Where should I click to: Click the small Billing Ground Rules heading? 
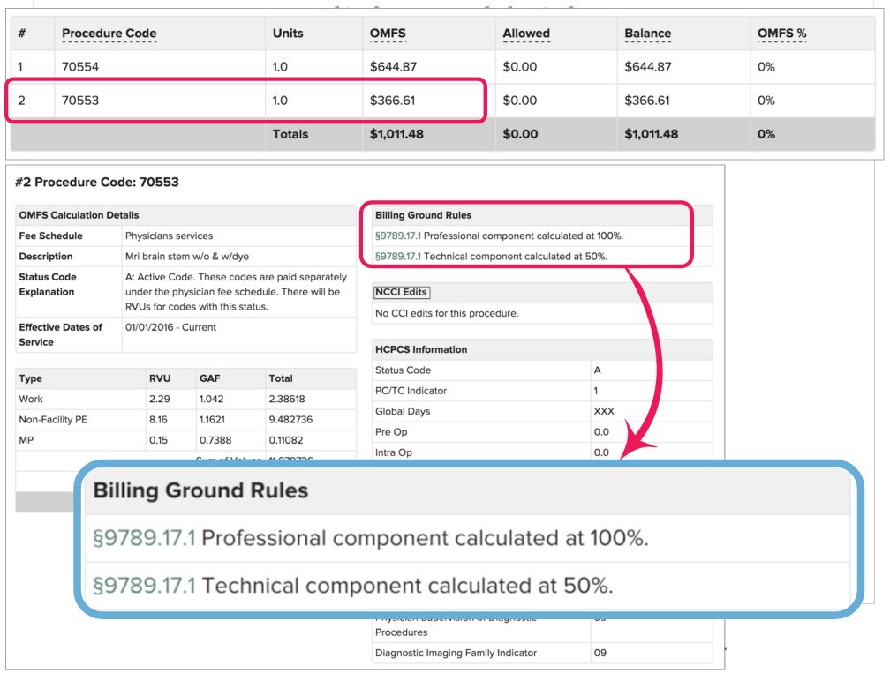click(423, 215)
